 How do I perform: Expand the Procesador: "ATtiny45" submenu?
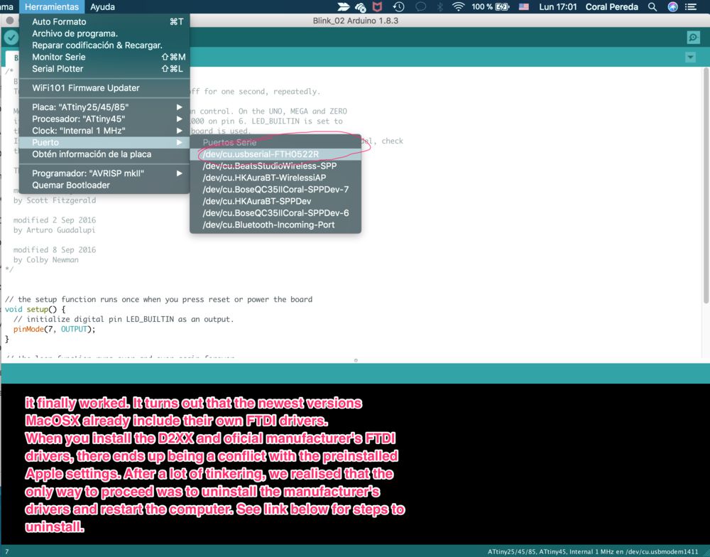point(104,119)
